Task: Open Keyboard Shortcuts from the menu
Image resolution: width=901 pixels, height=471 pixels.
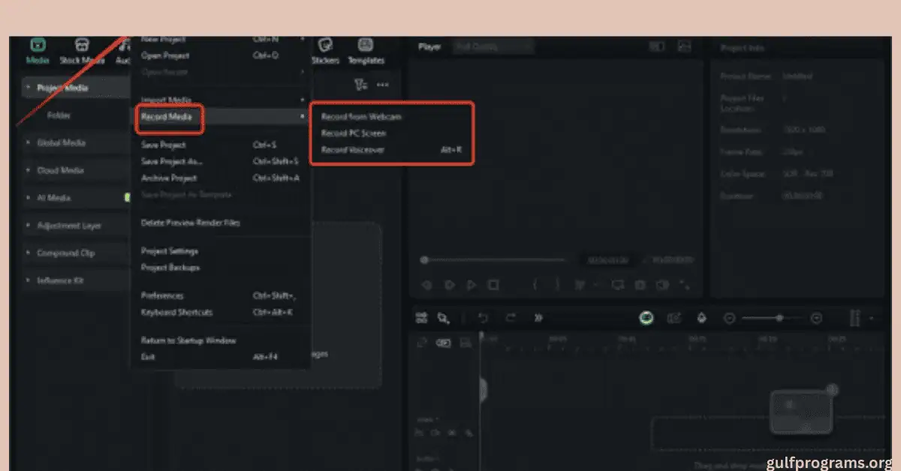Action: tap(176, 312)
